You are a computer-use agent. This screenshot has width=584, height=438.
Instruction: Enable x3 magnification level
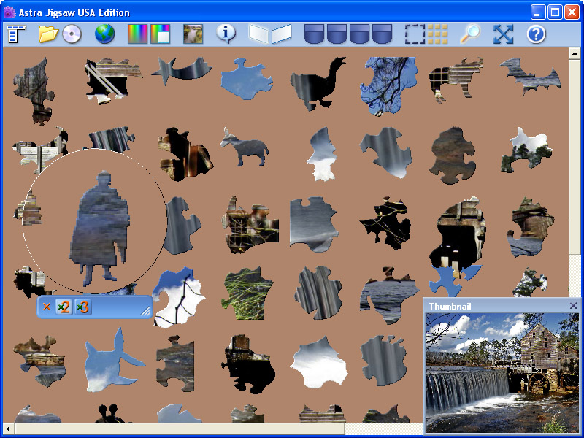(82, 307)
